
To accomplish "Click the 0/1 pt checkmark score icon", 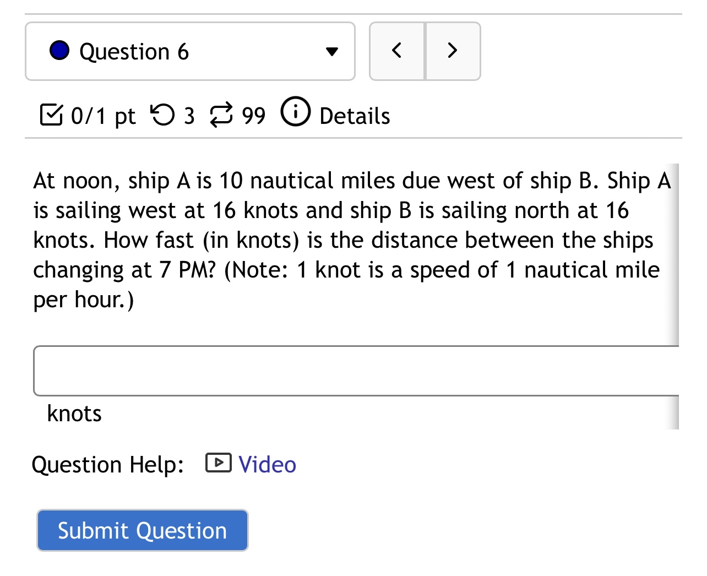I will point(51,115).
